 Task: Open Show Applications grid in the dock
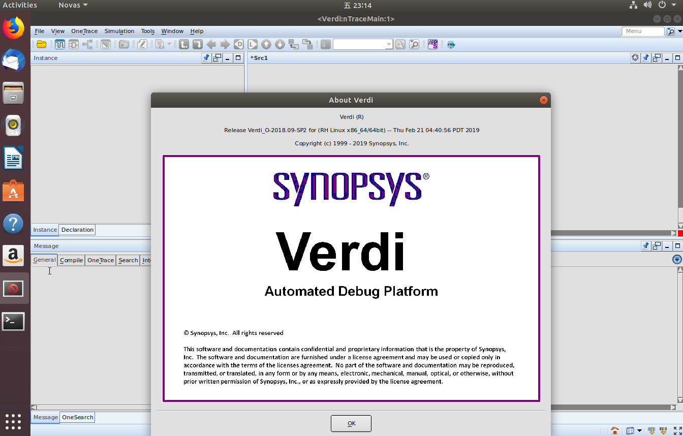13,421
